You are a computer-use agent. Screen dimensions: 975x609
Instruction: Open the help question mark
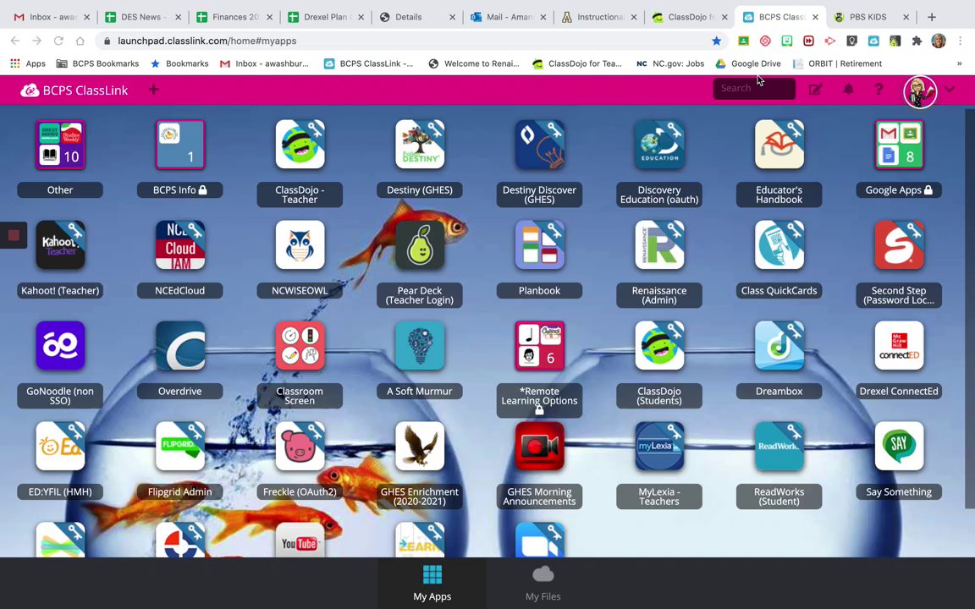(x=879, y=90)
